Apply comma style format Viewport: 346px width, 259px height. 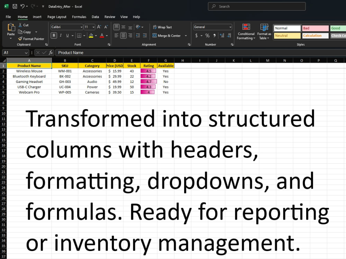[x=214, y=36]
